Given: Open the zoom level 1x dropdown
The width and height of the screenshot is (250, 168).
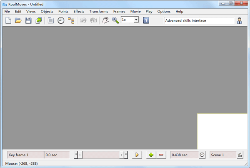Looking at the screenshot, I should click(x=136, y=20).
